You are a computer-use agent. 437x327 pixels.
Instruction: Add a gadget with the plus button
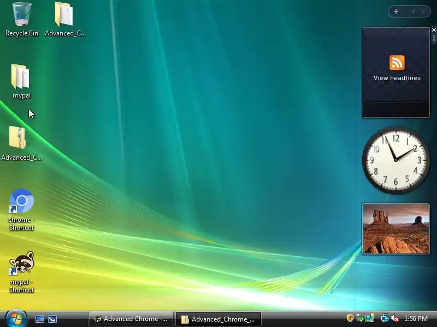pos(396,11)
